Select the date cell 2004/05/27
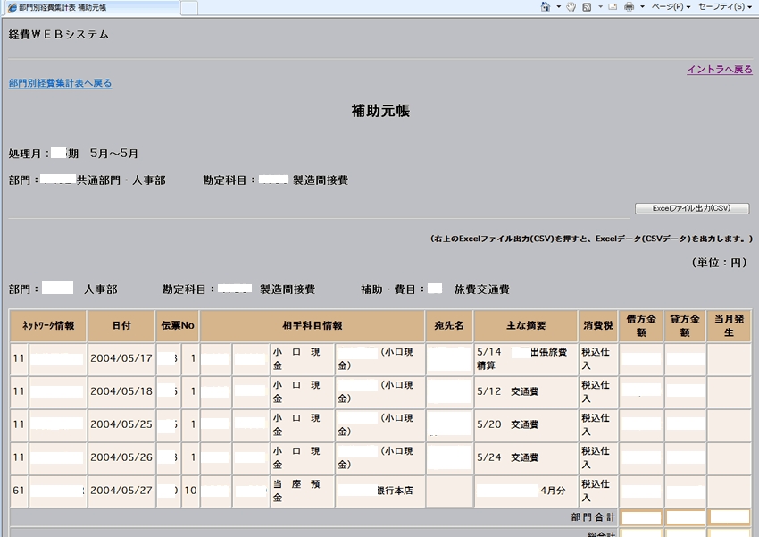759x537 pixels. 121,491
